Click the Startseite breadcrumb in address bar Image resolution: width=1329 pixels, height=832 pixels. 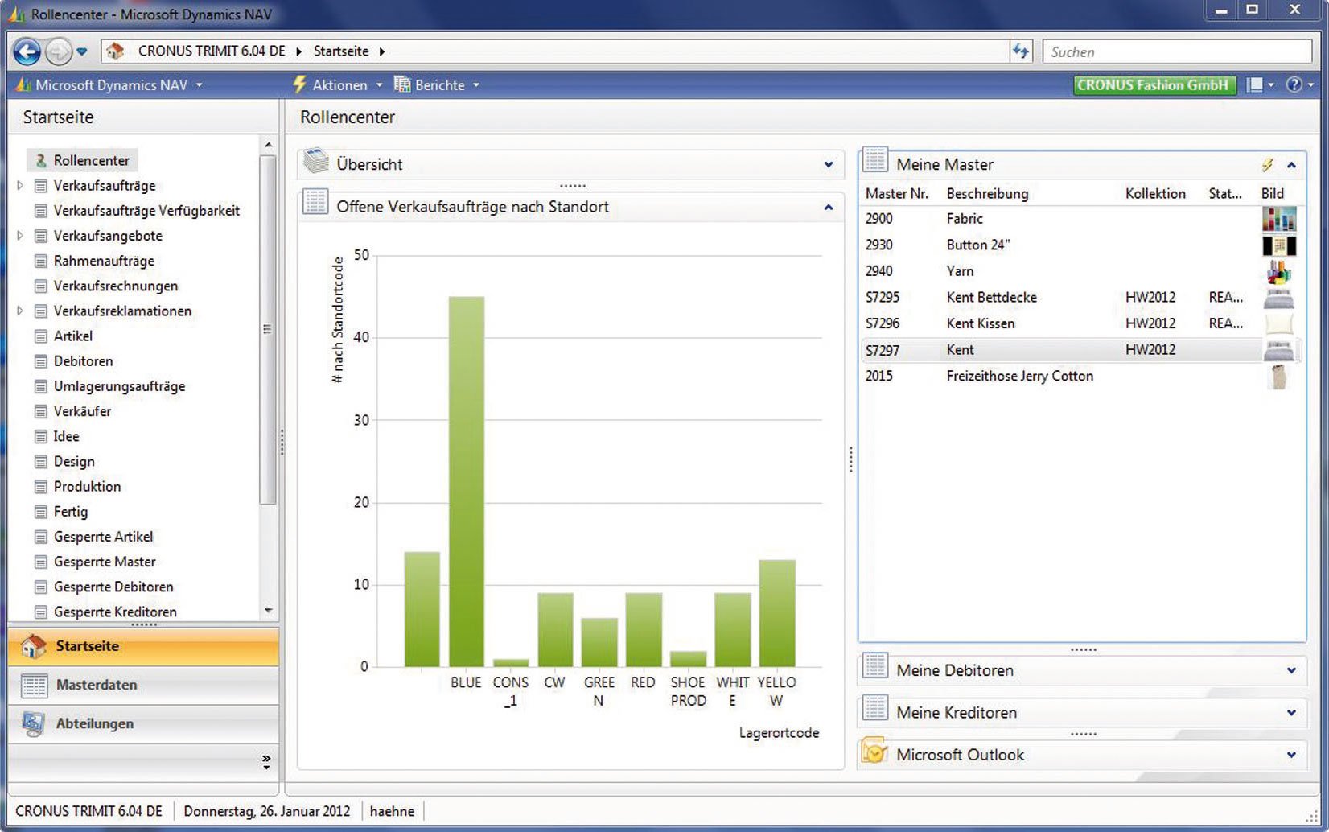341,51
